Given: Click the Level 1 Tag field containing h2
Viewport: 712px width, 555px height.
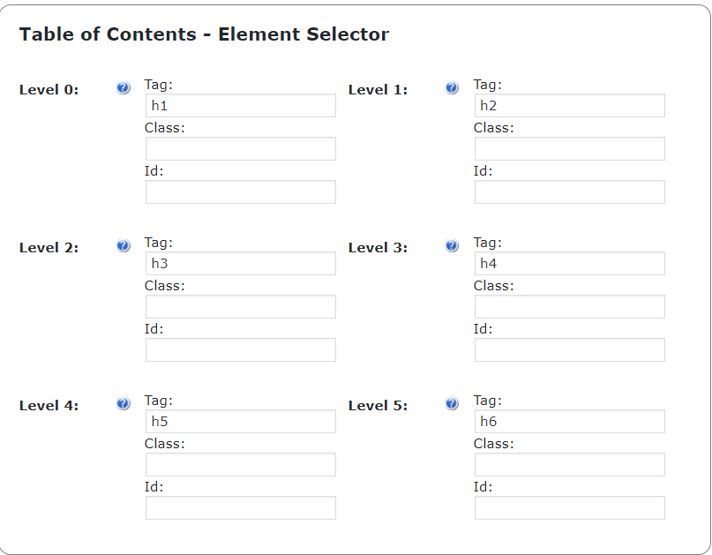Looking at the screenshot, I should tap(569, 106).
